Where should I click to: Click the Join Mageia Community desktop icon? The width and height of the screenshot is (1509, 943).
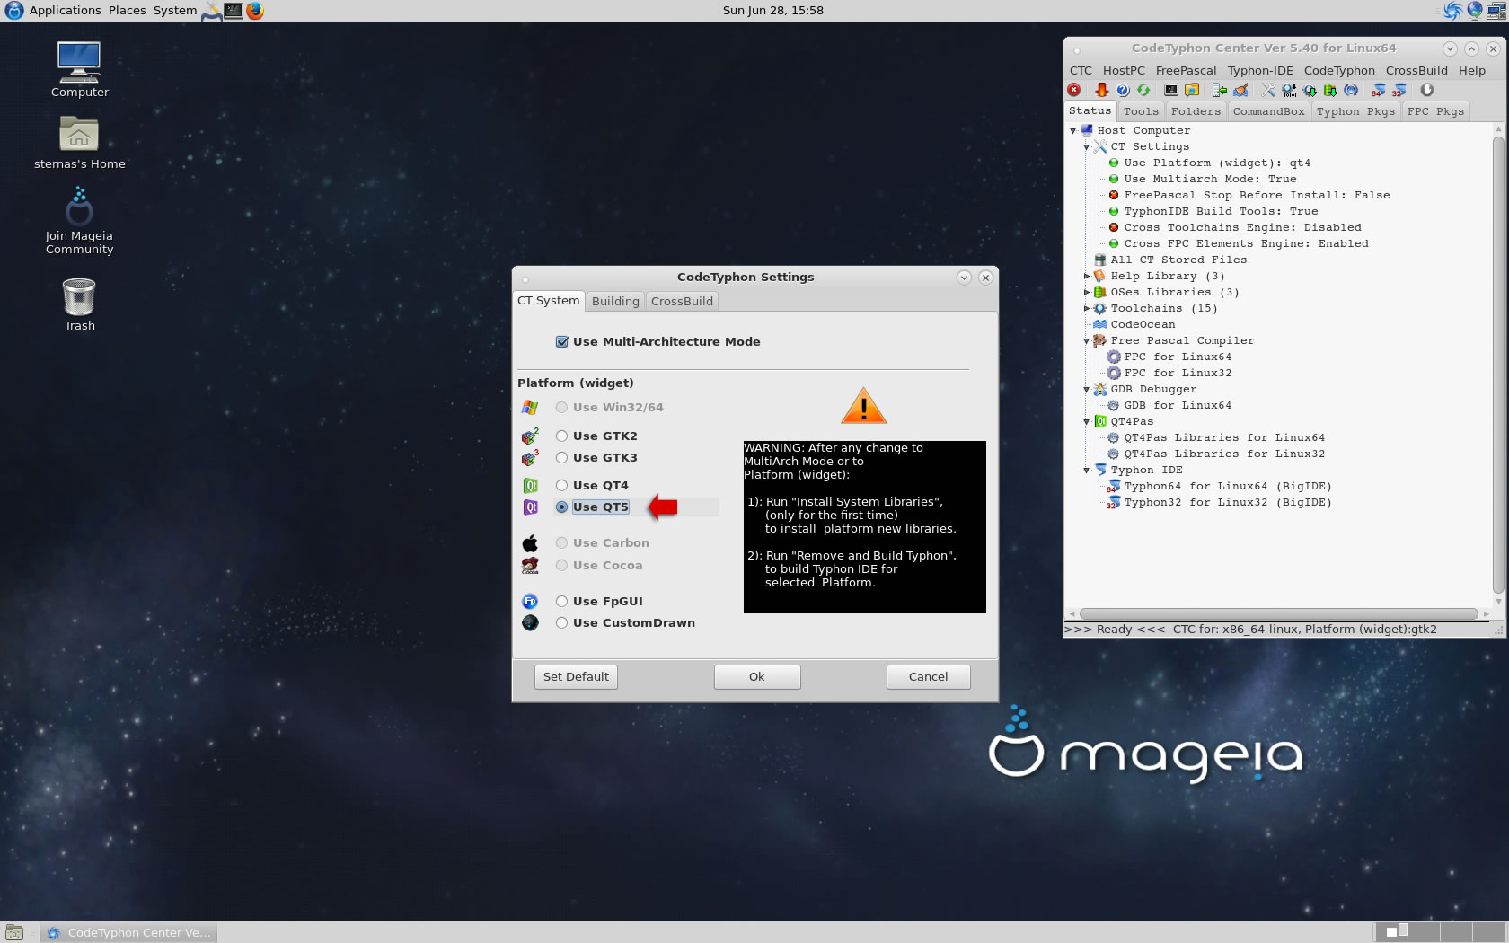(x=79, y=220)
